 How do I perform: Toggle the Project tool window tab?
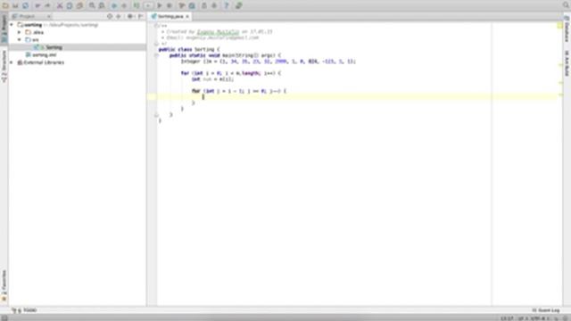[4, 28]
